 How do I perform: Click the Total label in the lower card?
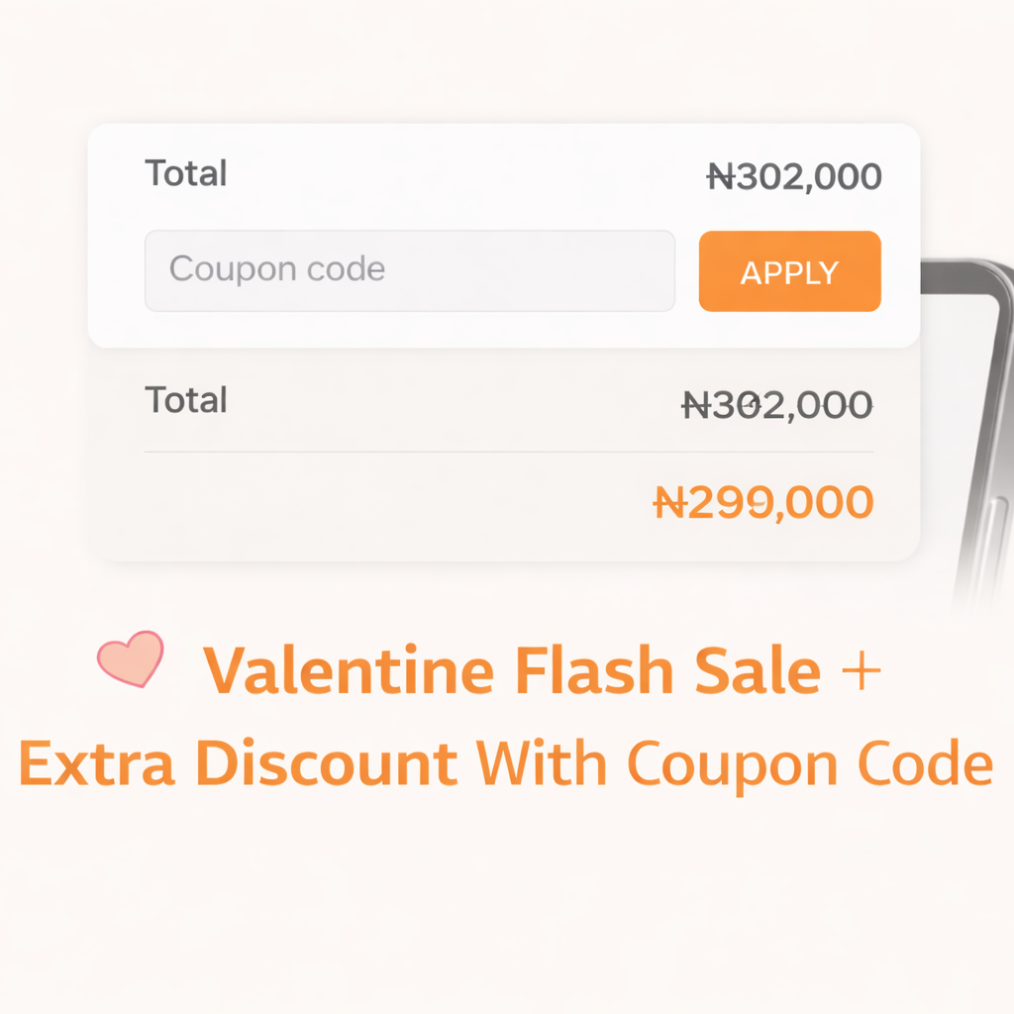point(185,399)
